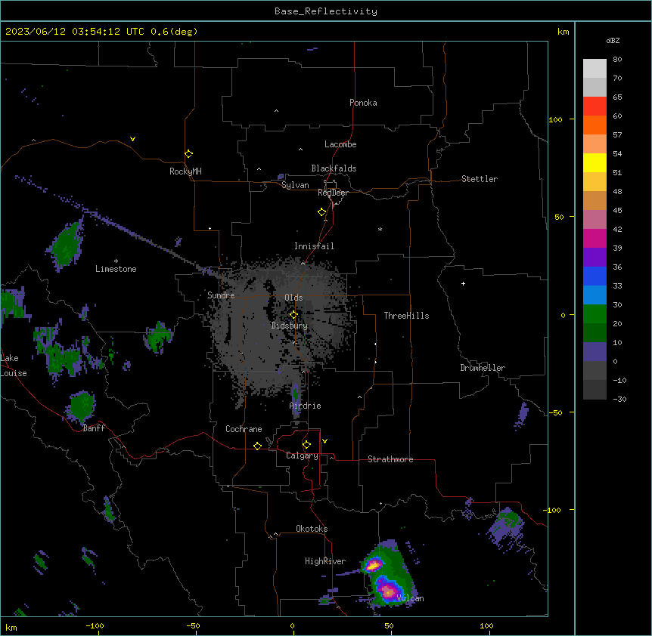Click the Blackfalds label
The height and width of the screenshot is (636, 652).
point(334,168)
